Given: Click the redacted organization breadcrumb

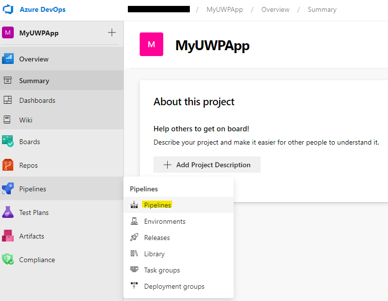Looking at the screenshot, I should tap(159, 9).
